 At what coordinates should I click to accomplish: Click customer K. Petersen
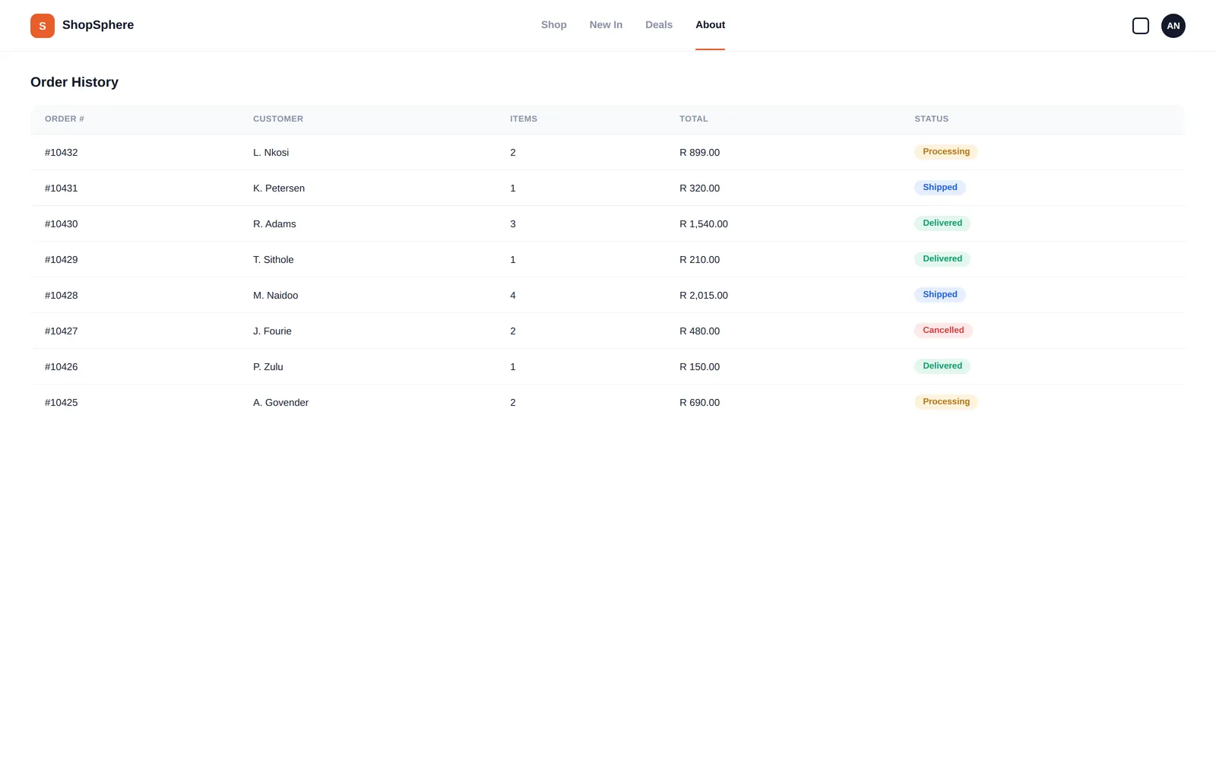279,188
